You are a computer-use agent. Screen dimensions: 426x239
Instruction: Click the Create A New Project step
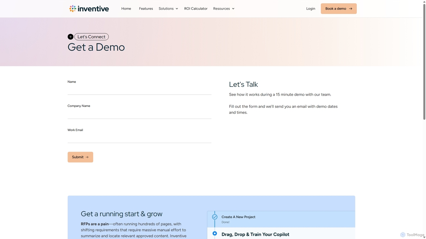click(281, 219)
